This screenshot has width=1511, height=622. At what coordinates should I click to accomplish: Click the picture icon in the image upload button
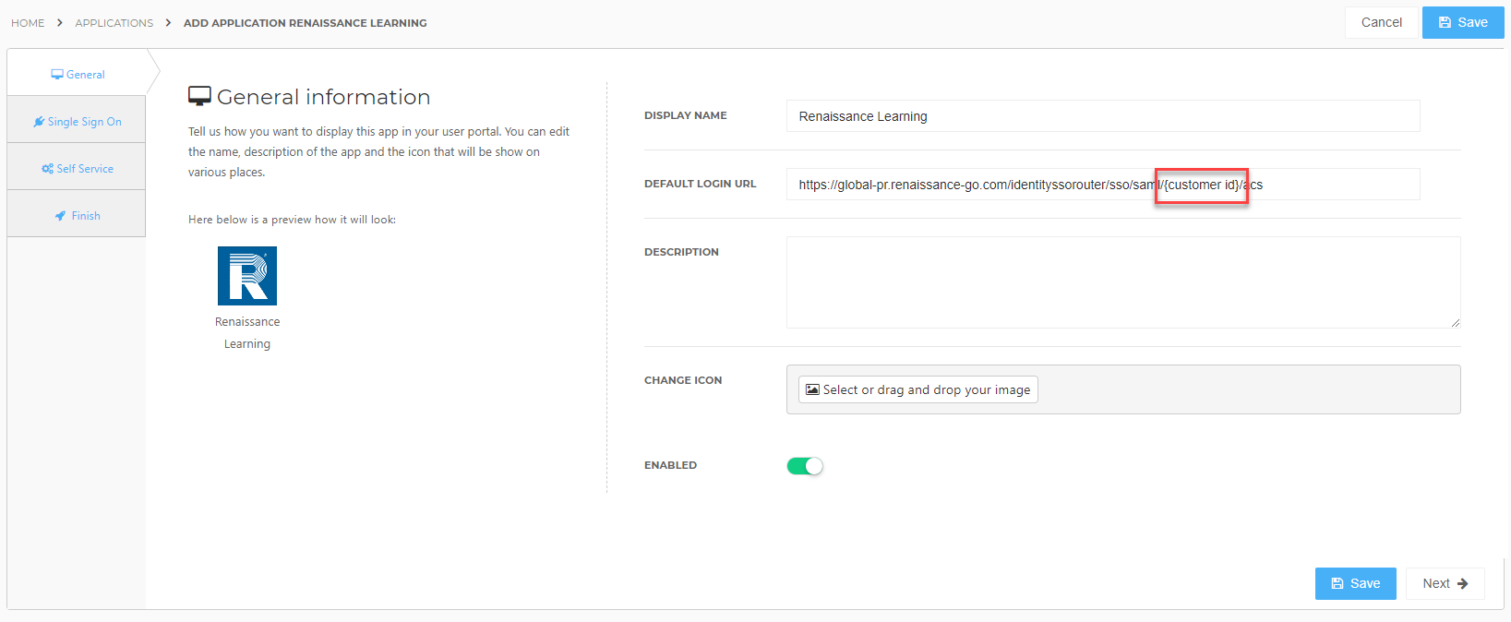[x=812, y=389]
